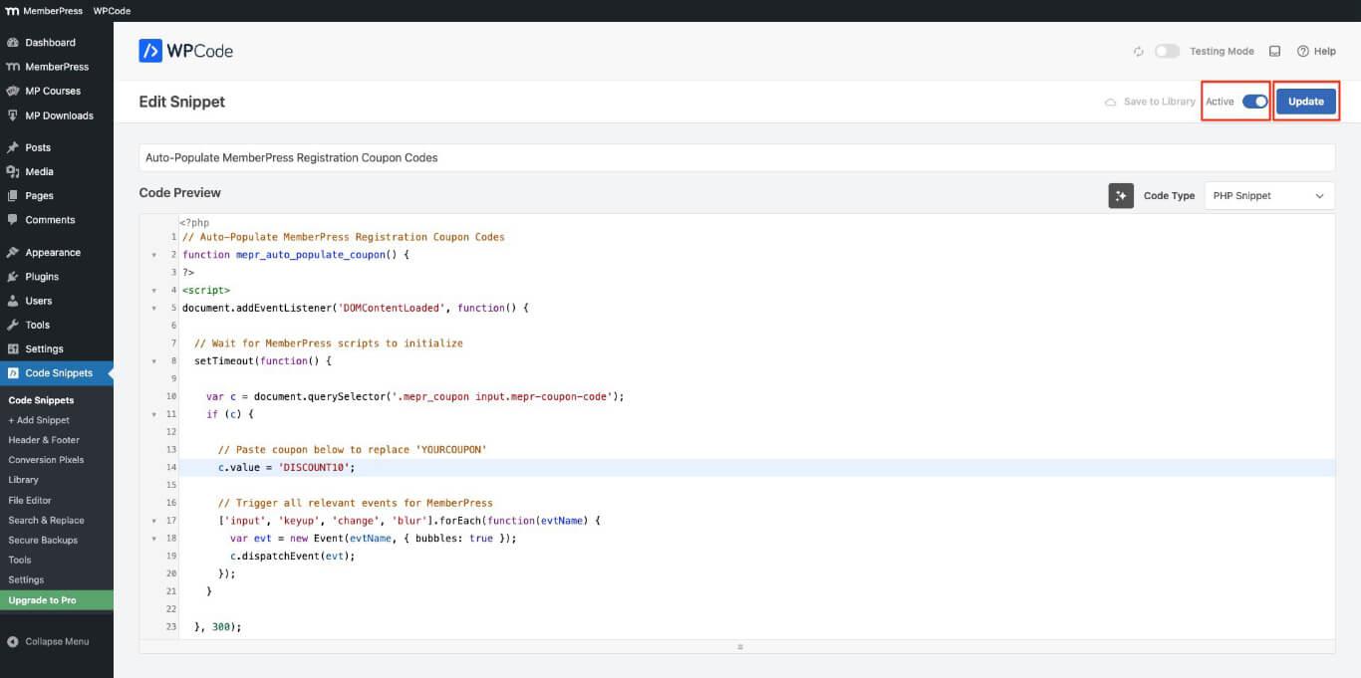This screenshot has height=678, width=1361.
Task: Open the MemberPress sidebar icon
Action: 14,66
